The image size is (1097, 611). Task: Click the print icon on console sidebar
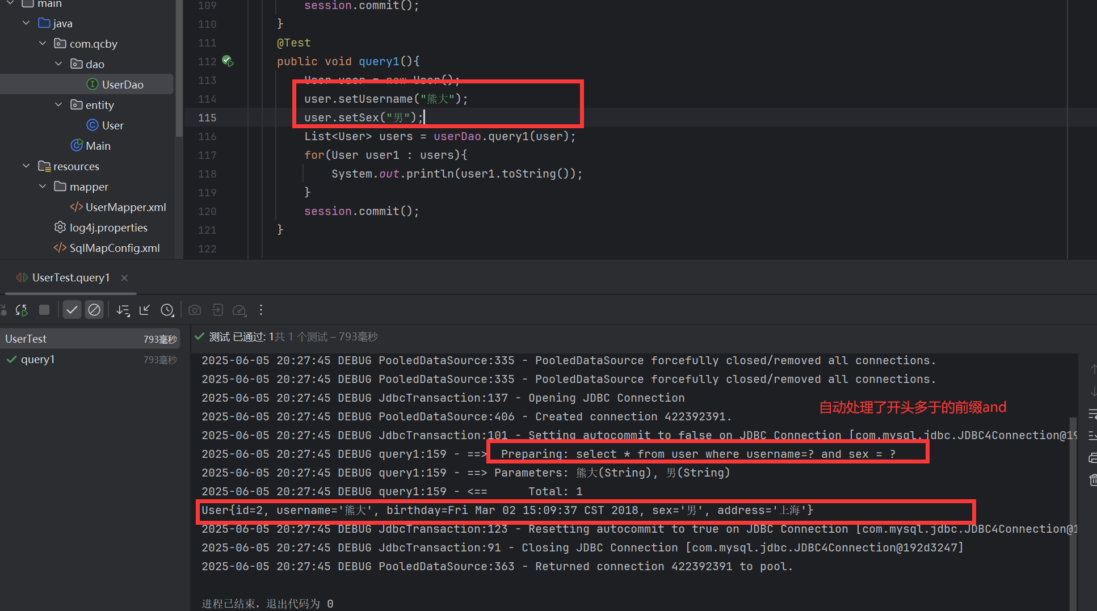[x=1092, y=458]
